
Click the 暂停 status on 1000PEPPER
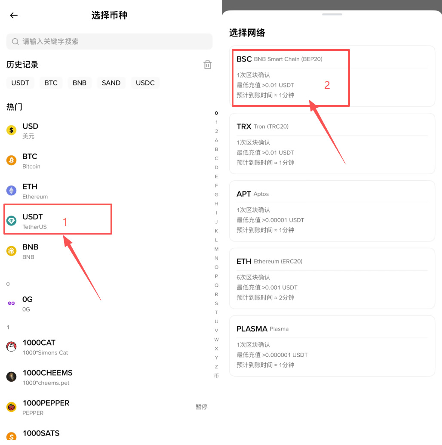[x=202, y=407]
